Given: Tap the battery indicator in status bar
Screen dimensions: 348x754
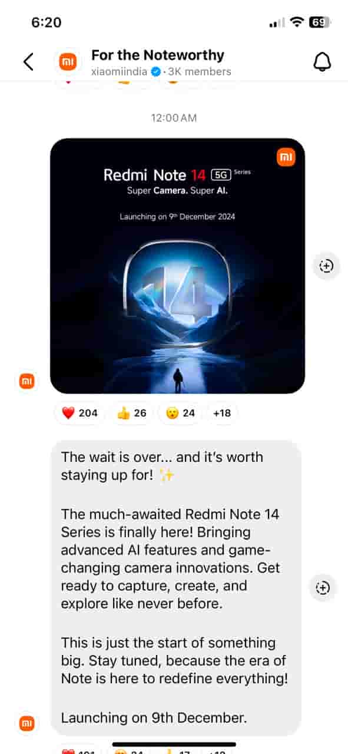Looking at the screenshot, I should coord(320,22).
